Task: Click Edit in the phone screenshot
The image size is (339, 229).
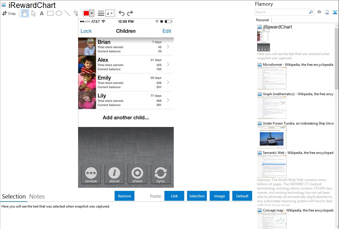Action: coord(167,31)
